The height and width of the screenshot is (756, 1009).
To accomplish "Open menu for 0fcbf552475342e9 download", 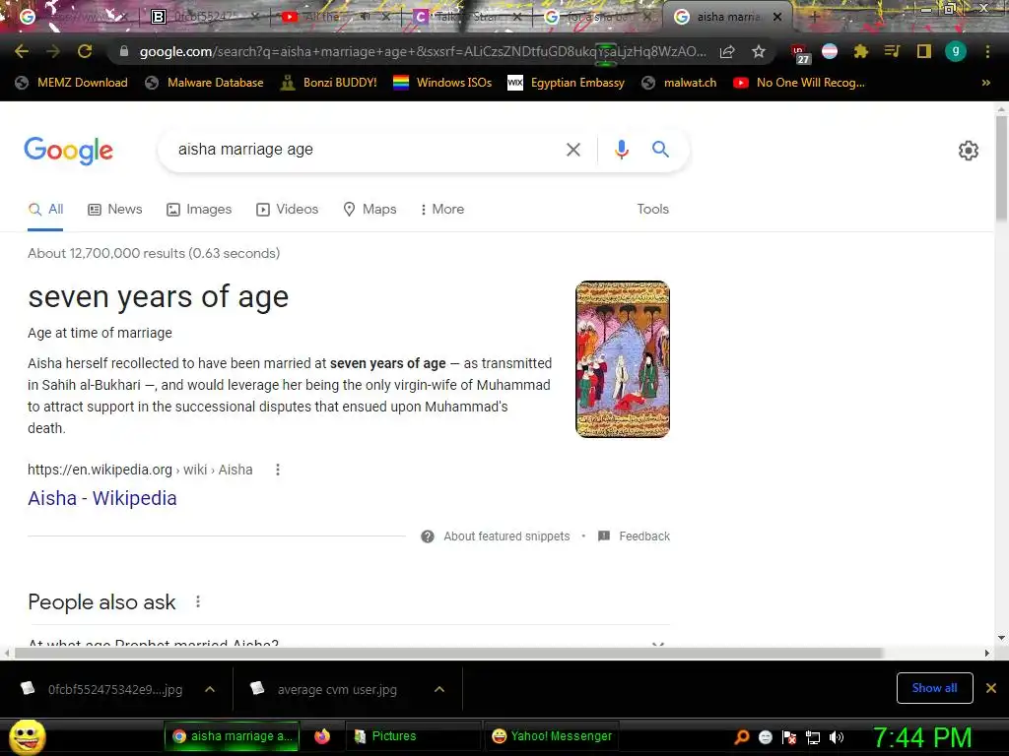I will tap(210, 689).
